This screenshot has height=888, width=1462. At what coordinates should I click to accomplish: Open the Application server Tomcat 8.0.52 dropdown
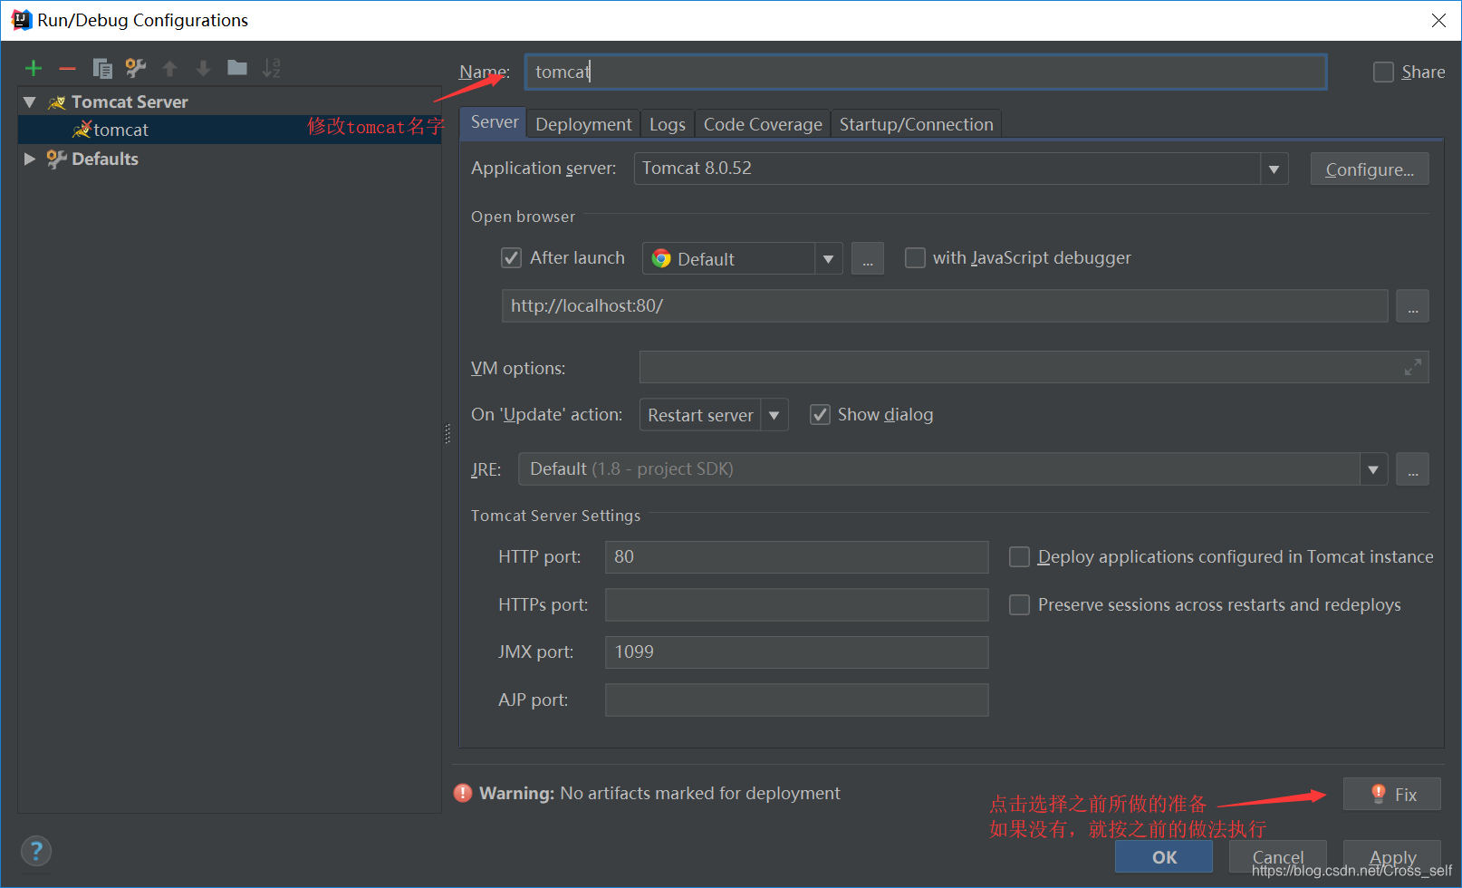pos(1274,169)
